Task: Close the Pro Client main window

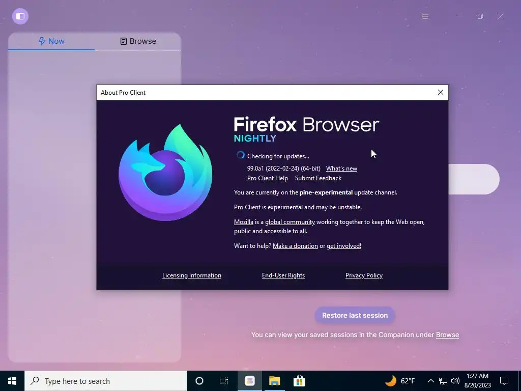Action: (x=501, y=16)
